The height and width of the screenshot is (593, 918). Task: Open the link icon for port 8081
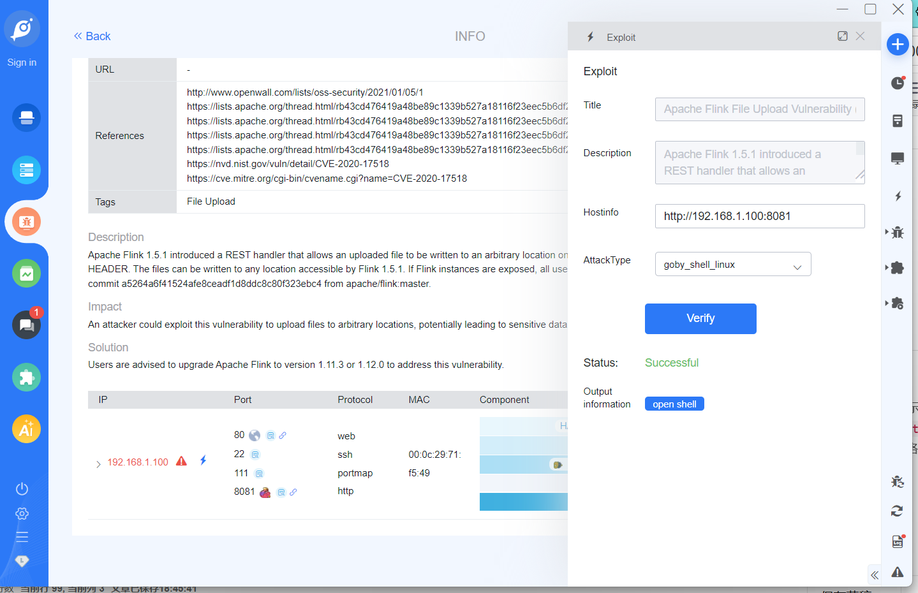[x=293, y=492]
